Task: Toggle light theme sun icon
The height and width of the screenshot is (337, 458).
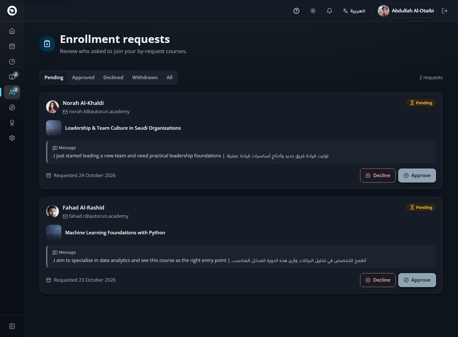Action: coord(313,11)
